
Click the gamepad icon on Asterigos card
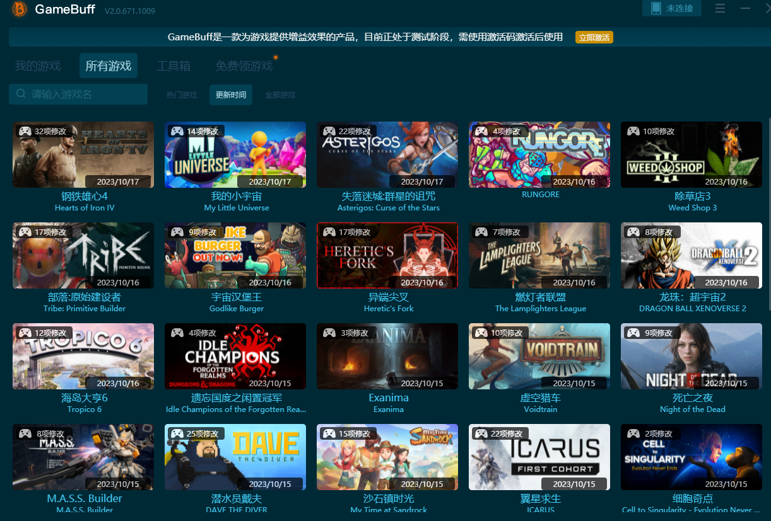pyautogui.click(x=329, y=131)
